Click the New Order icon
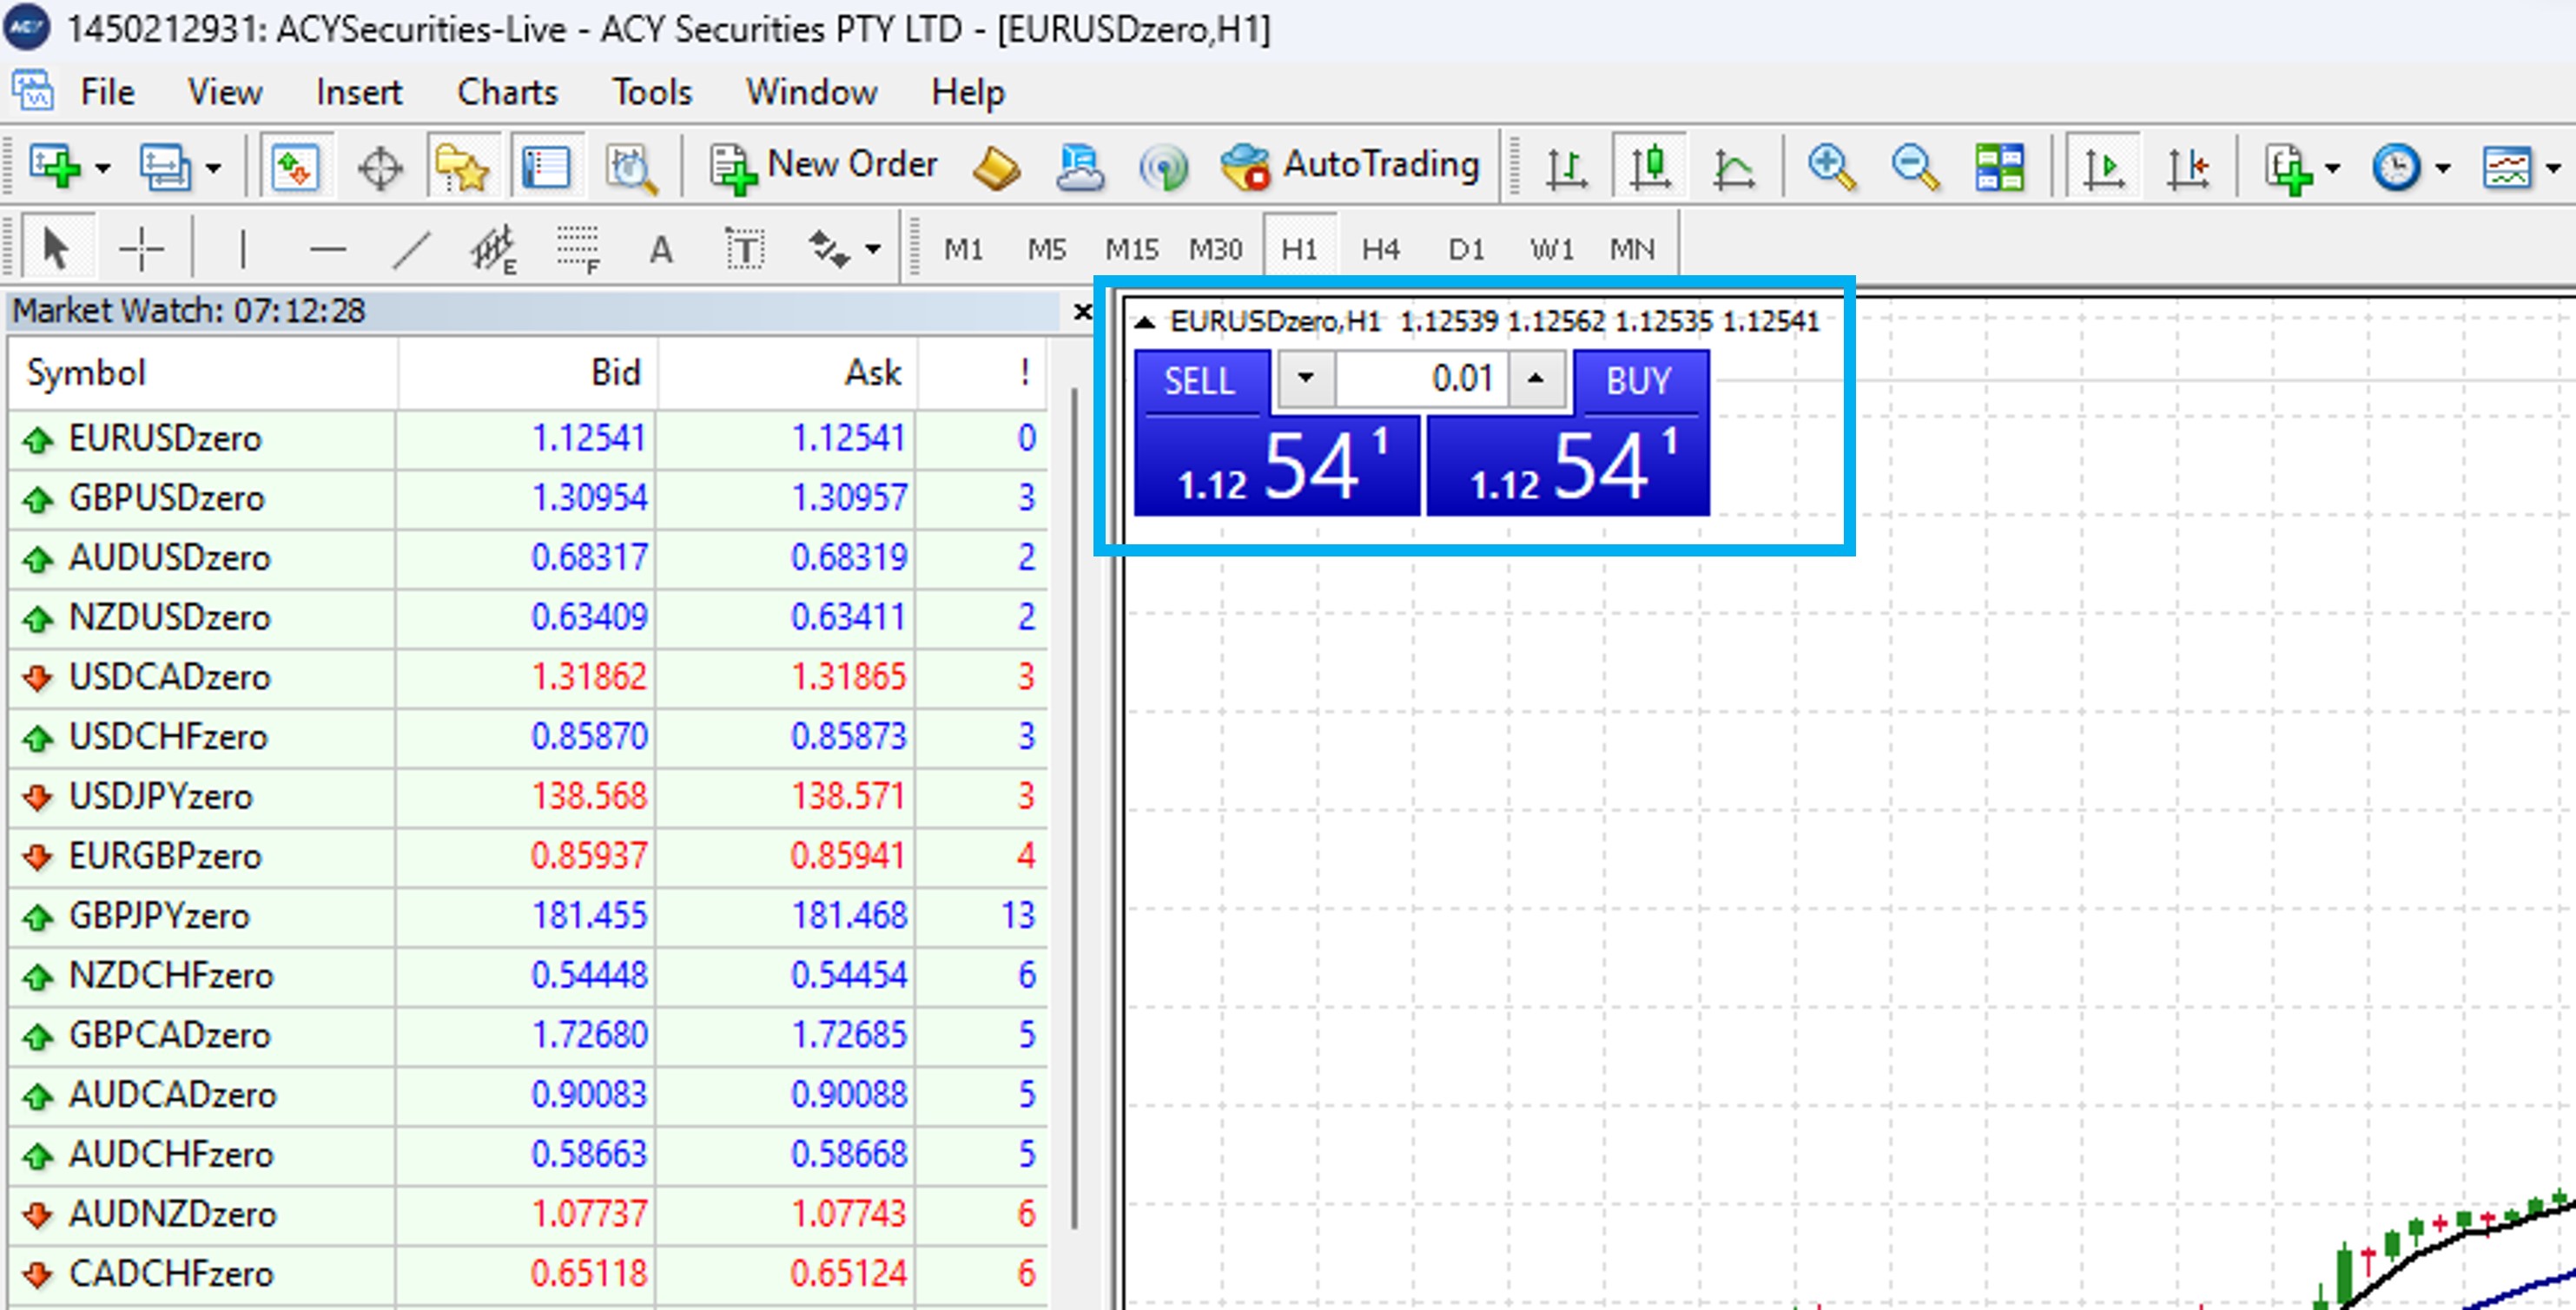Viewport: 2576px width, 1310px height. point(734,168)
